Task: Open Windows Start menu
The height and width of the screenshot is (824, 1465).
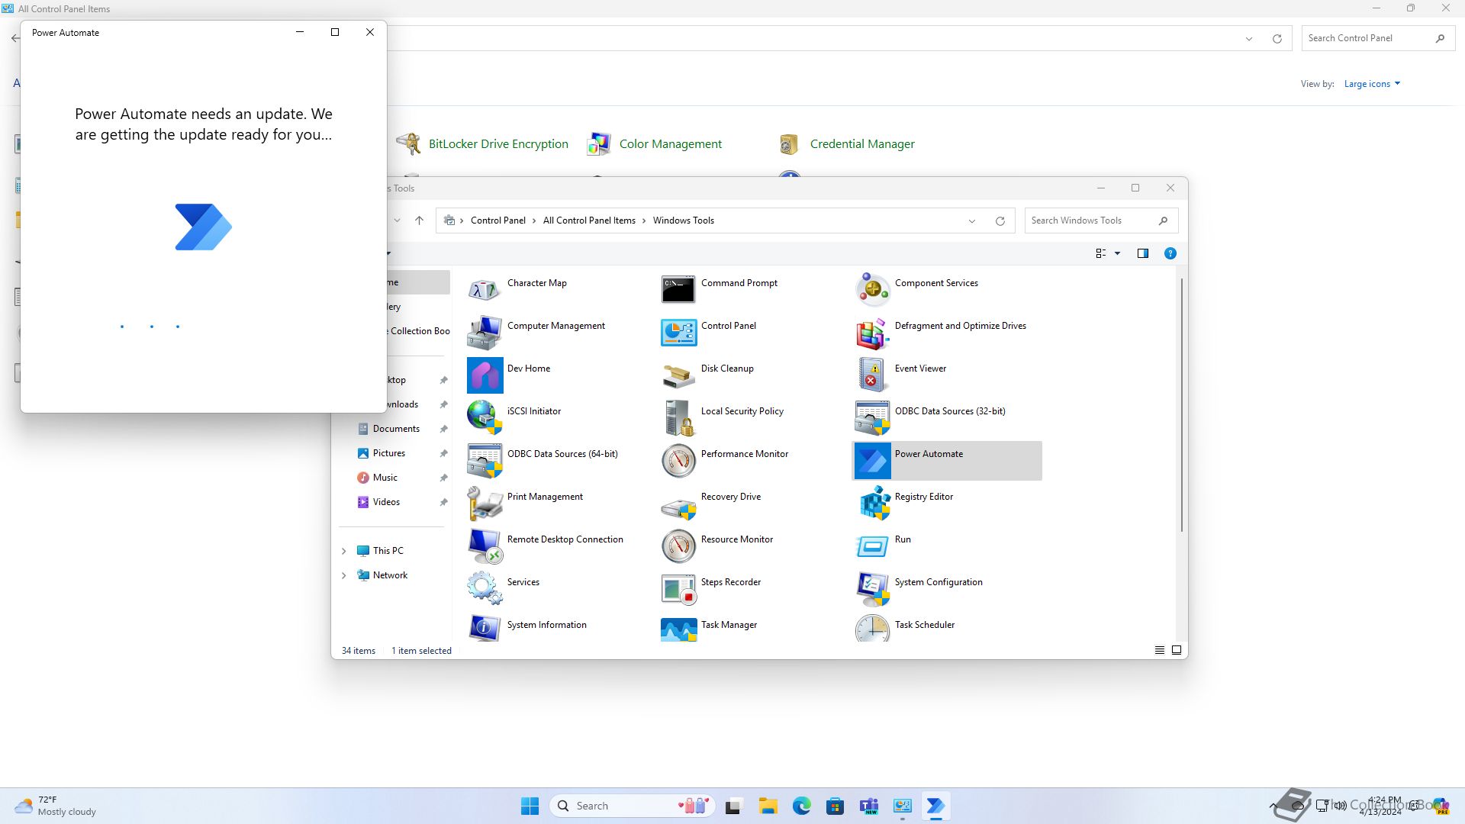Action: point(530,806)
